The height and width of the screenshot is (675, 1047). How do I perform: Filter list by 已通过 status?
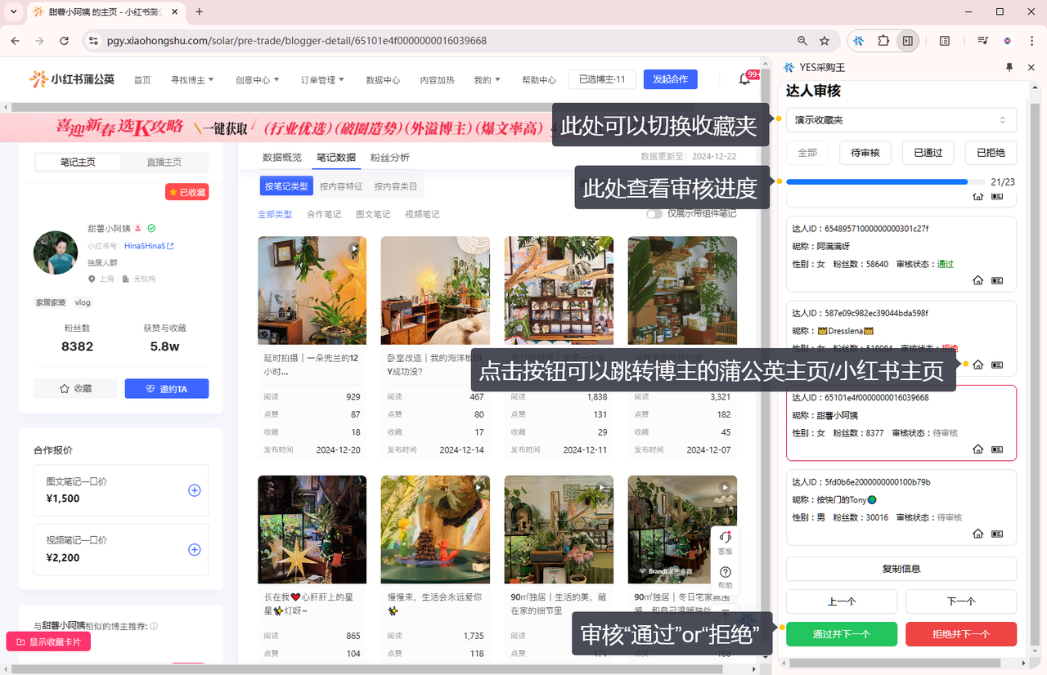(x=928, y=153)
